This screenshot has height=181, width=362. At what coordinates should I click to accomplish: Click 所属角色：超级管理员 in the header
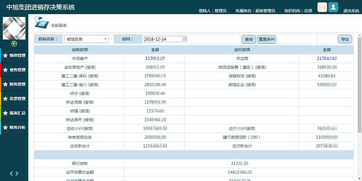(x=255, y=11)
